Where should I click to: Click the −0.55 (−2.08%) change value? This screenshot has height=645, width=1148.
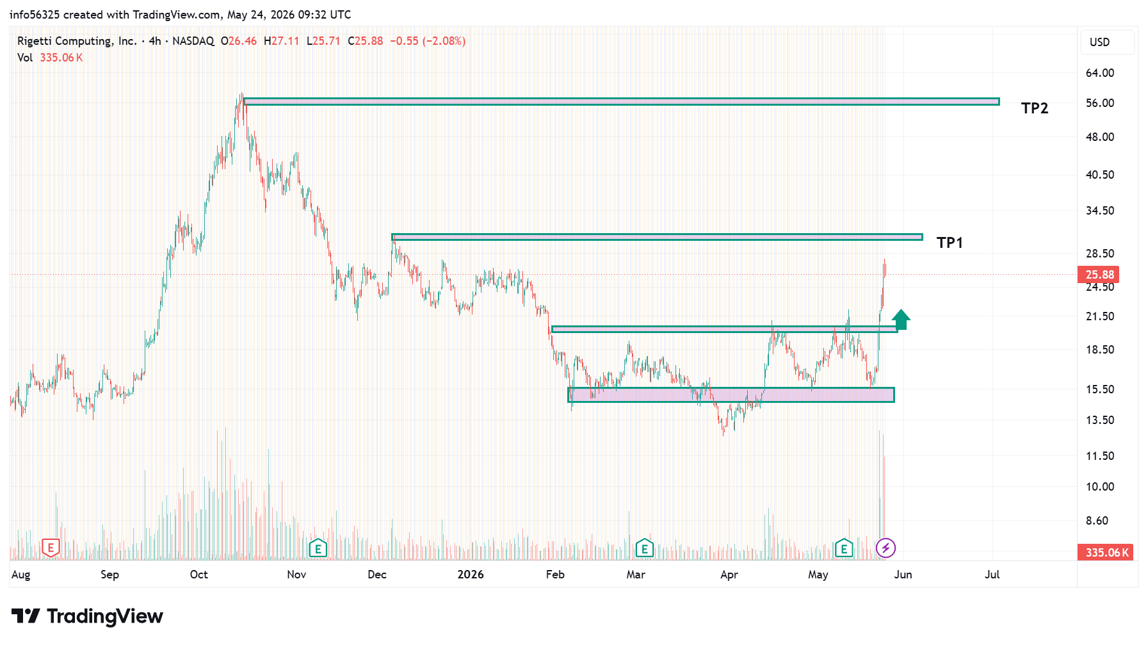click(428, 41)
